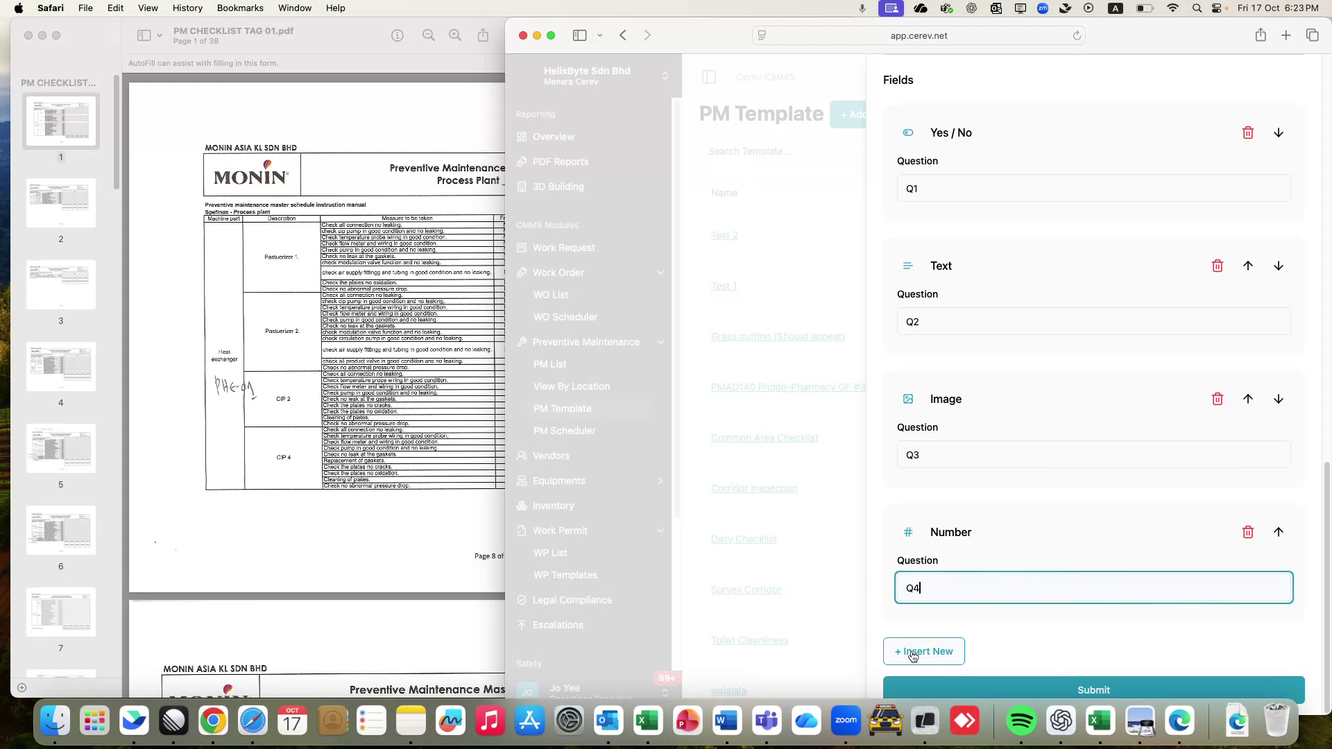Open the PM Template sidebar item

tap(563, 408)
